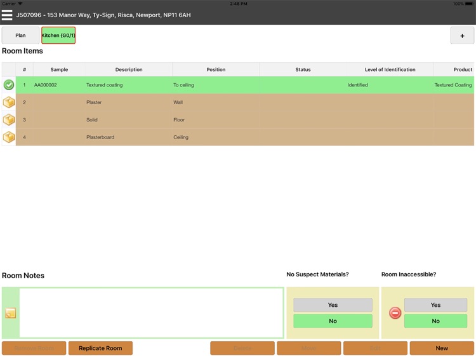Tap the Wi-Fi icon in status bar
This screenshot has width=476, height=357.
pos(20,4)
